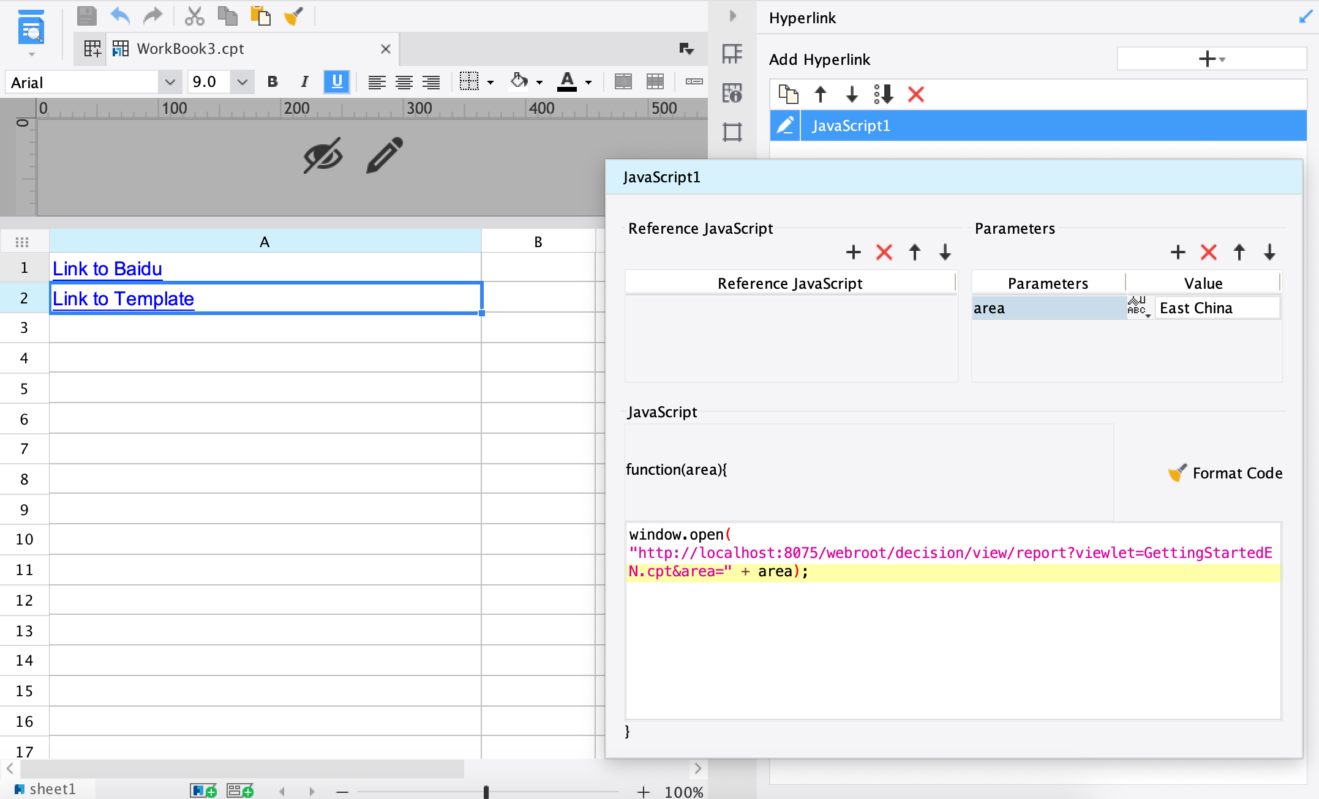This screenshot has width=1319, height=799.
Task: Toggle bold formatting
Action: (273, 81)
